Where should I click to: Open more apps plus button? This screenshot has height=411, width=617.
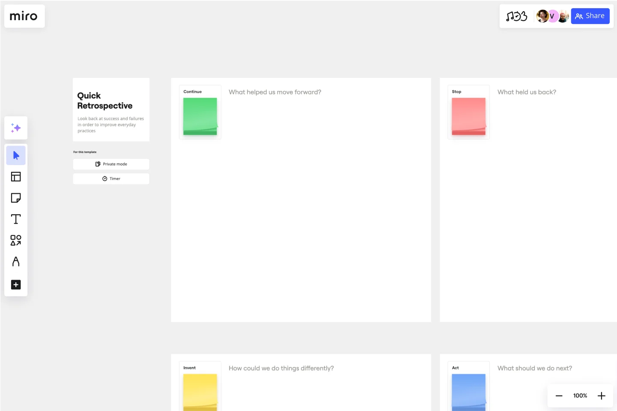click(x=16, y=285)
